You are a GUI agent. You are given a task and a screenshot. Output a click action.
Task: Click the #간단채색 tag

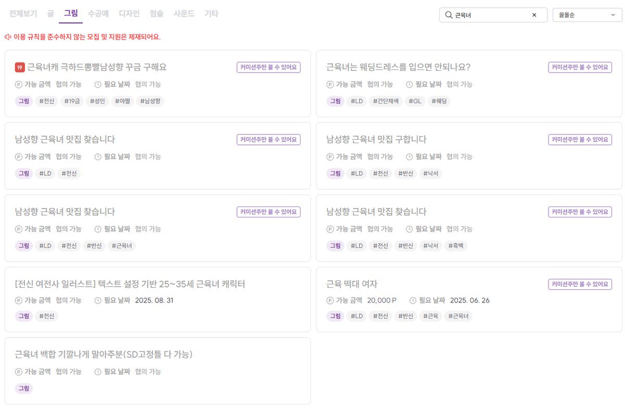386,101
